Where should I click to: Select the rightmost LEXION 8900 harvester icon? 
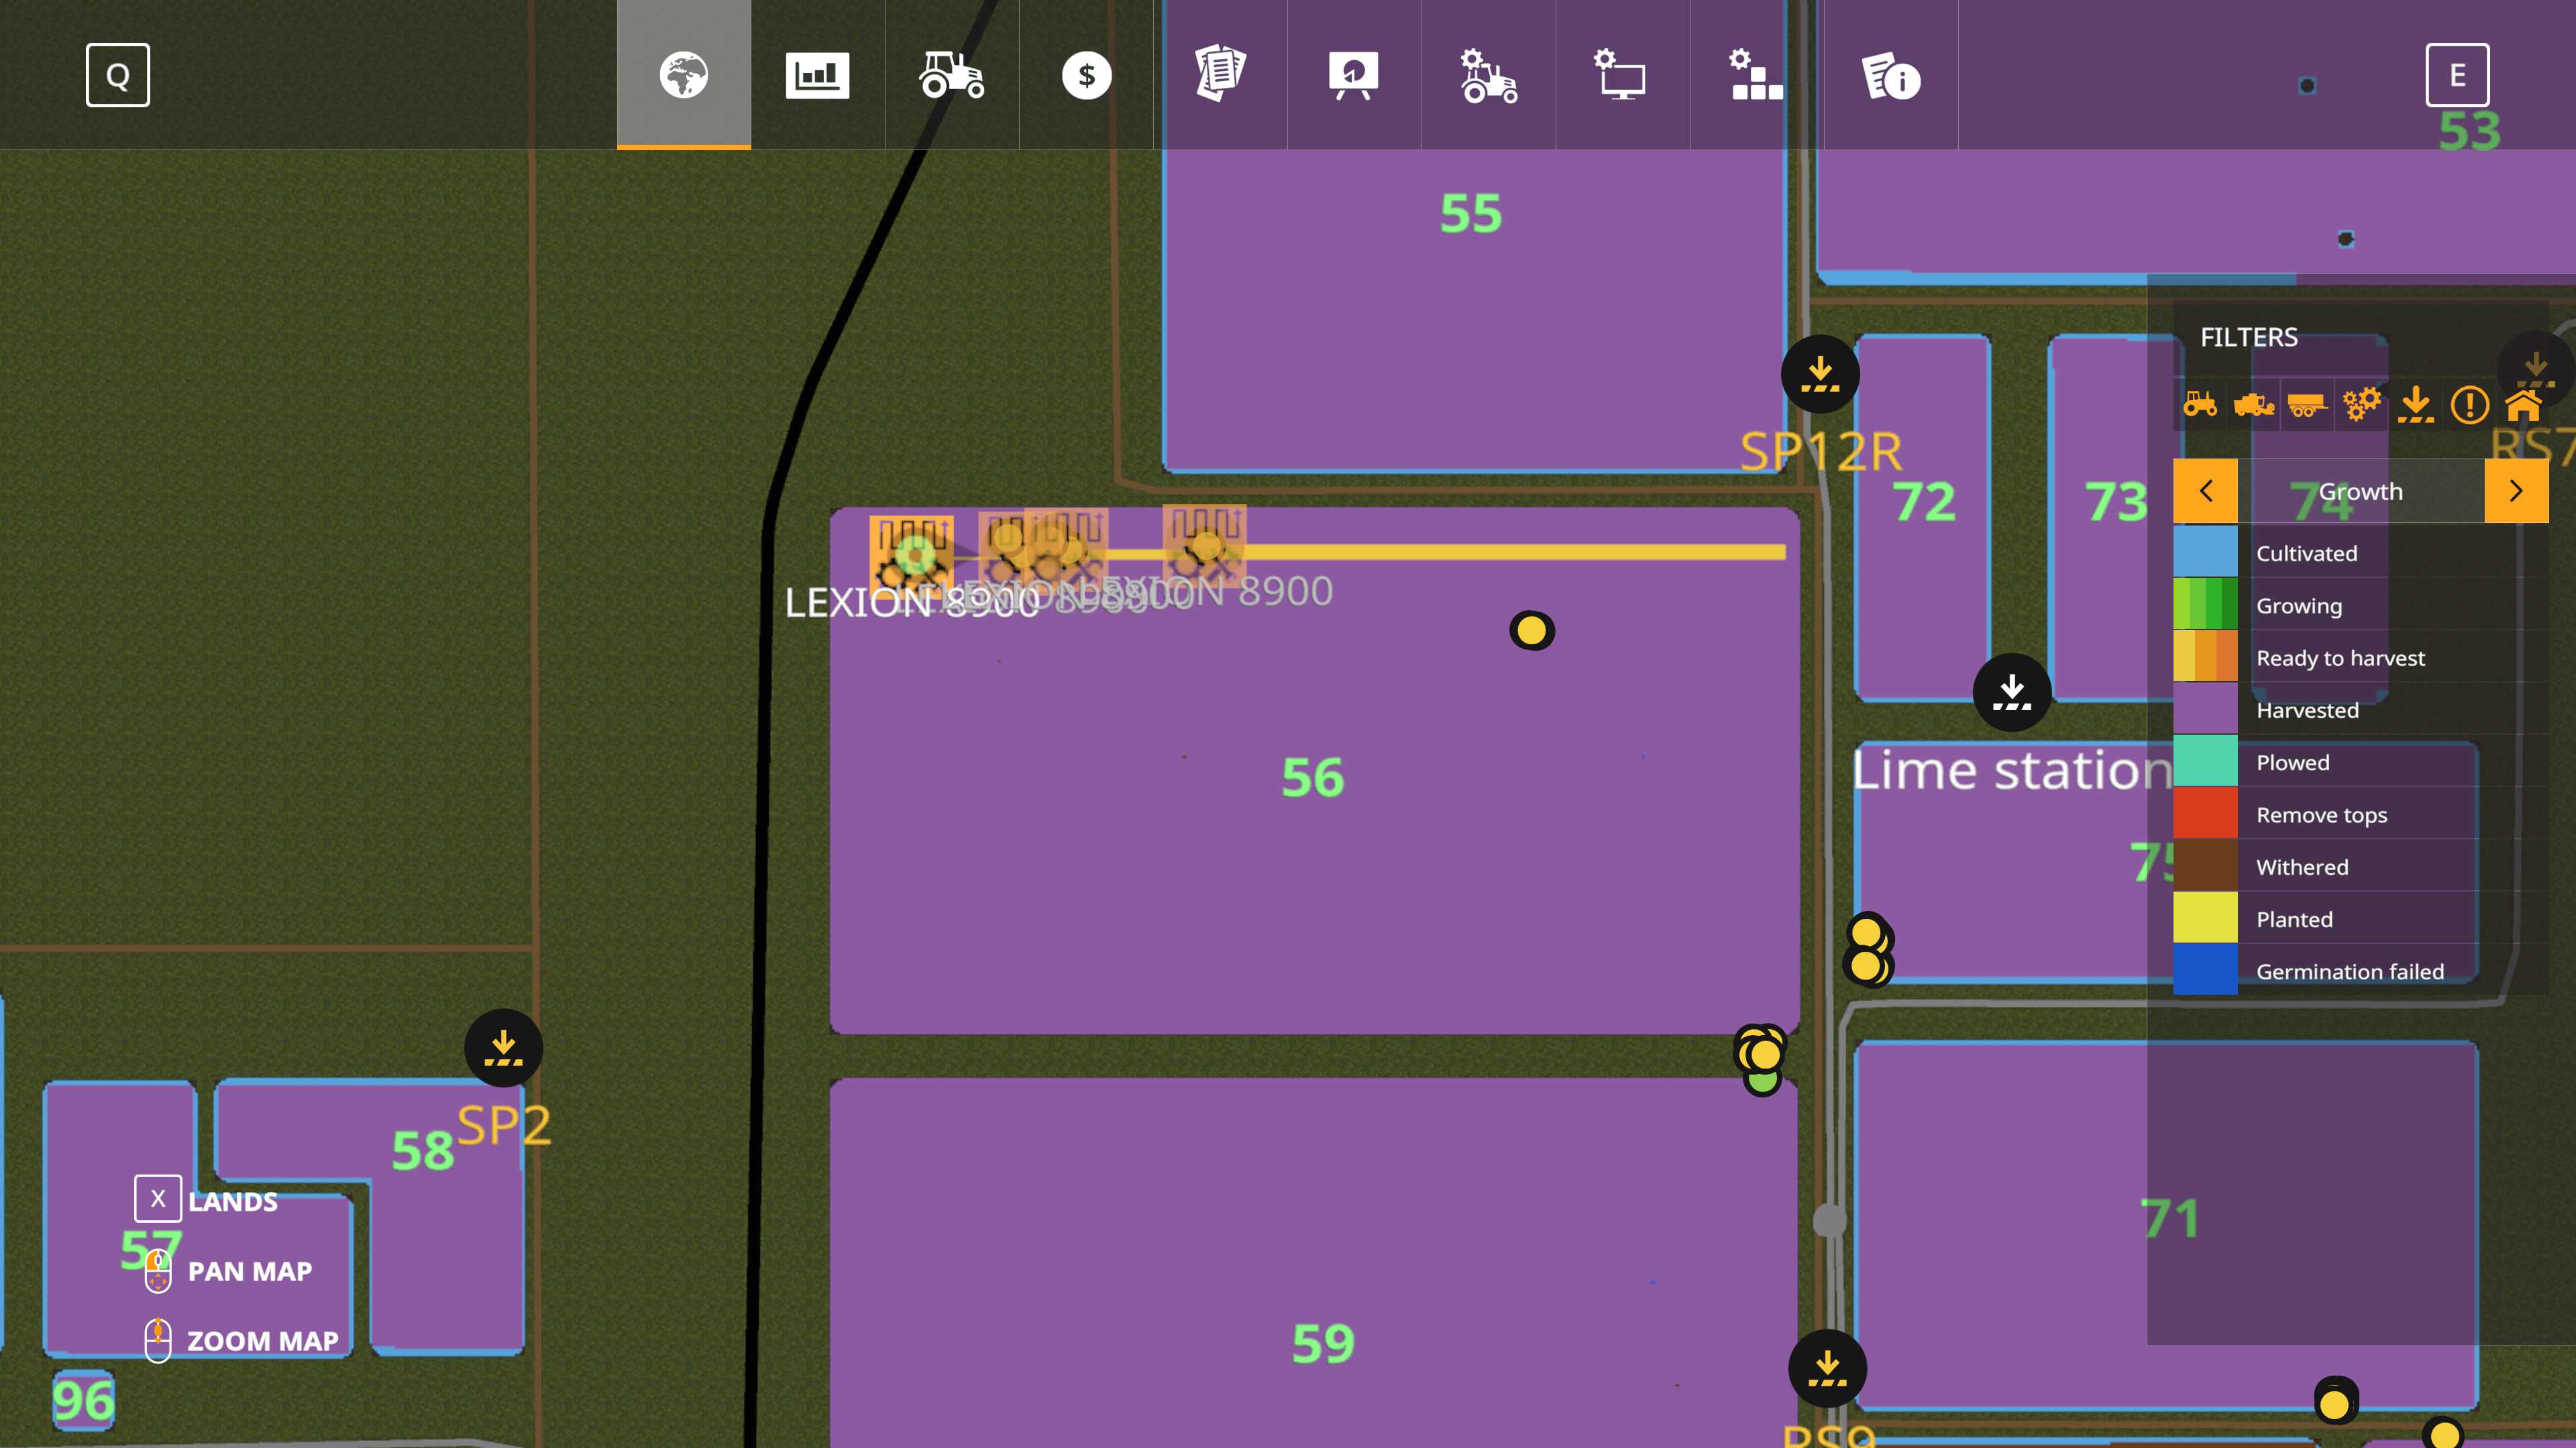(x=1204, y=544)
